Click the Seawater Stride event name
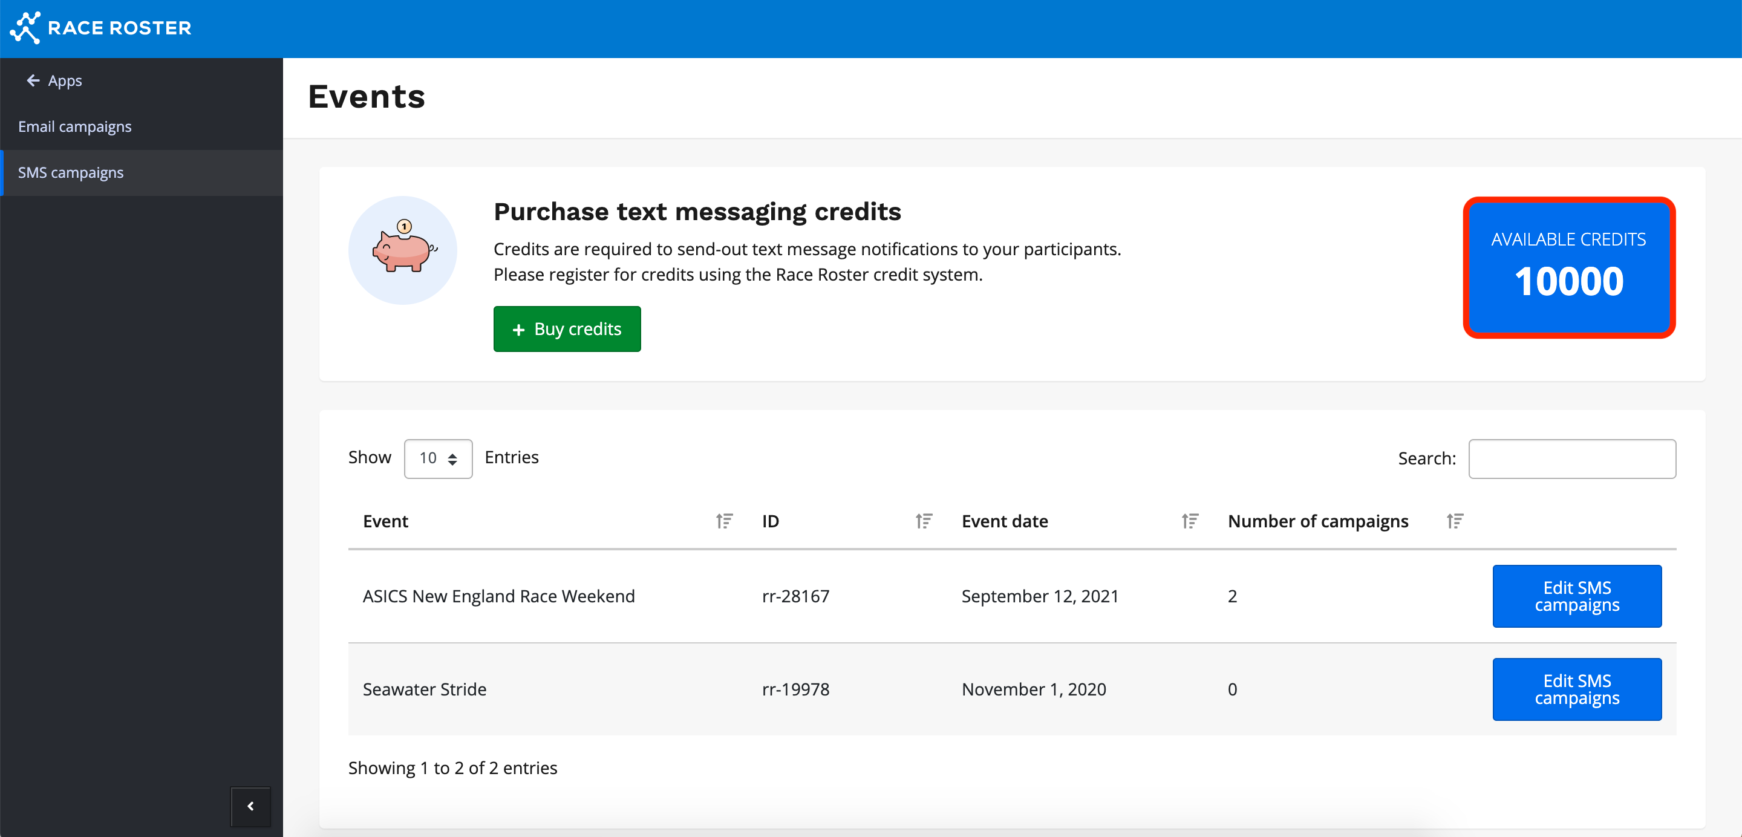Viewport: 1742px width, 837px height. click(x=424, y=689)
